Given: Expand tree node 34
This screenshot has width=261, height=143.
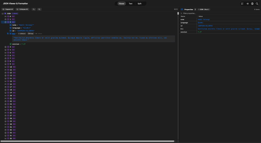Looking at the screenshot, I should [x=6, y=136].
